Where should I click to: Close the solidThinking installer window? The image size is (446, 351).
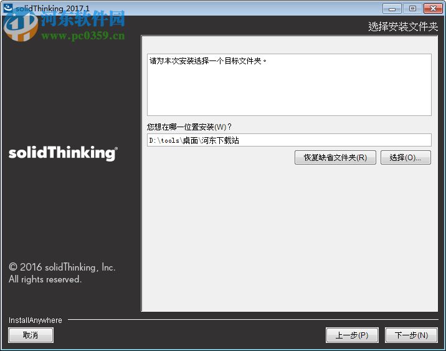point(433,9)
